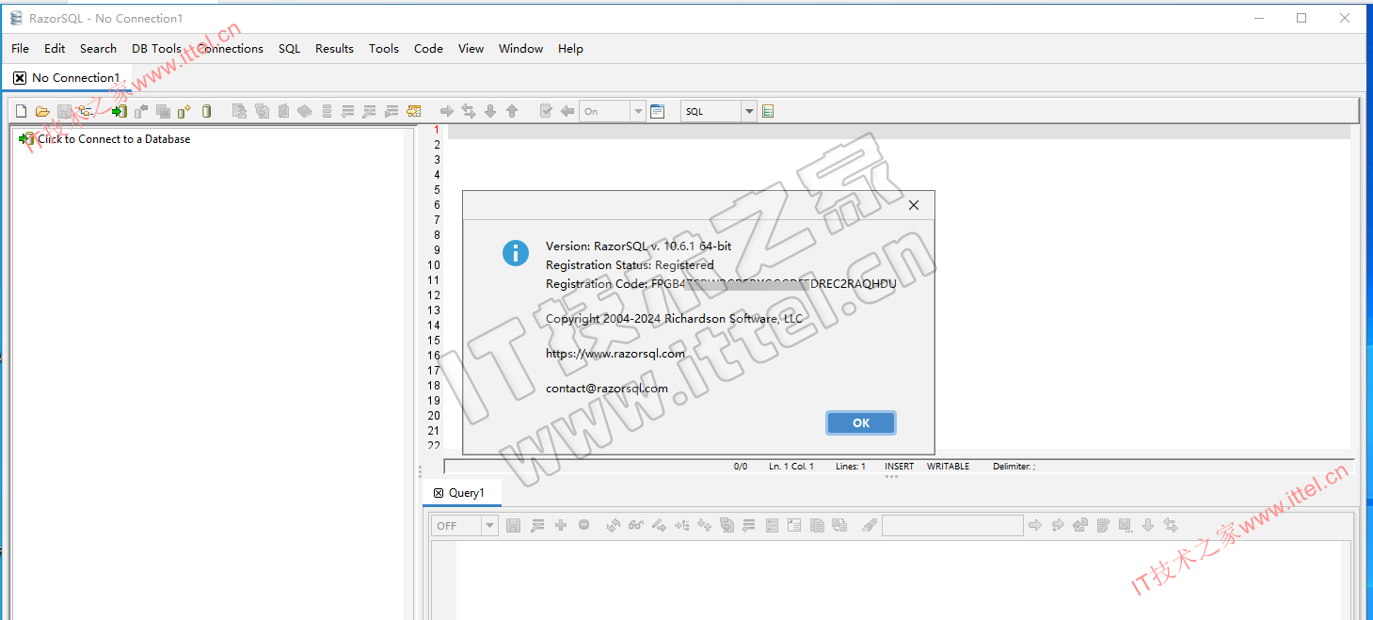Click the "Copyright 2004-2024 Richardson Software, LLC" line

(675, 319)
